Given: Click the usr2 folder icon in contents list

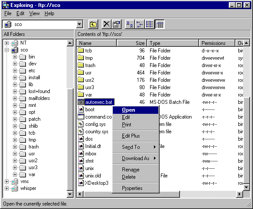Looking at the screenshot, I should (81, 80).
